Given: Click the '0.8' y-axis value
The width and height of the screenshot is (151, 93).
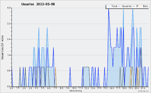Looking at the screenshot, I should coord(9,71).
